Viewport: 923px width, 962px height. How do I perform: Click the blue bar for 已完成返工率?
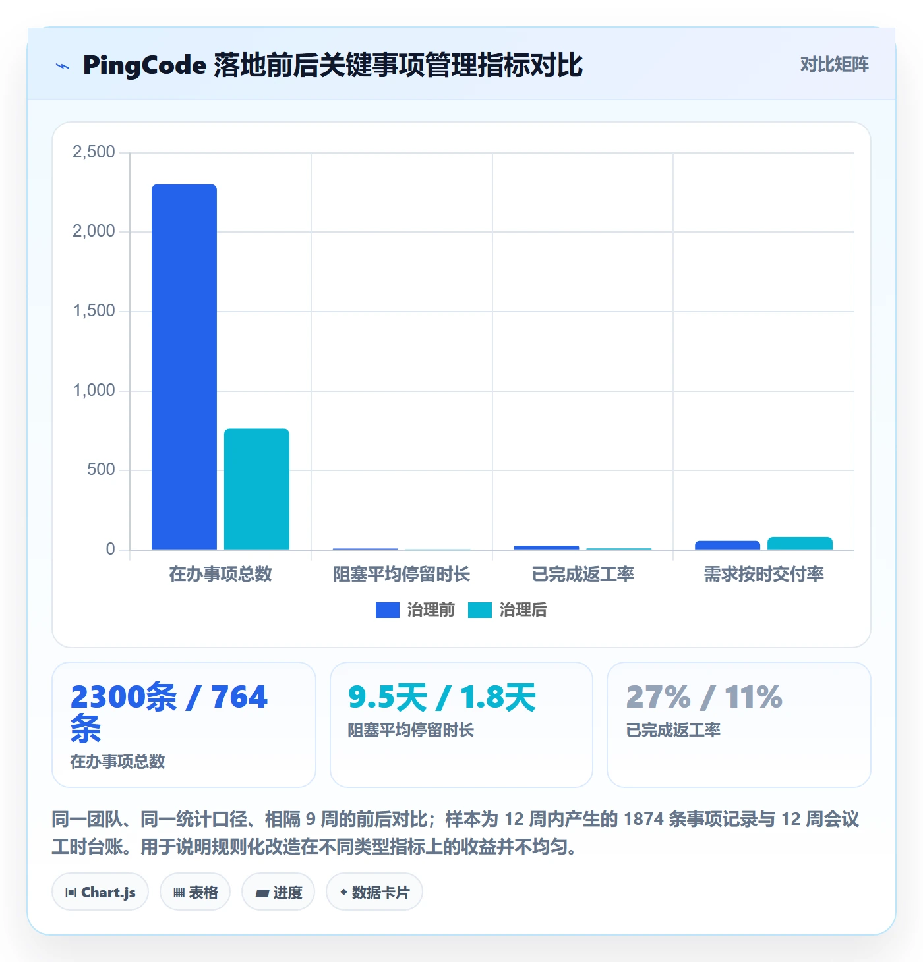tap(547, 548)
